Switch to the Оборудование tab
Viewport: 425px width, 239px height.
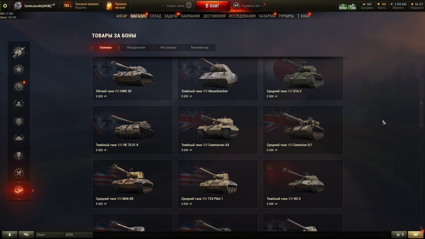136,47
